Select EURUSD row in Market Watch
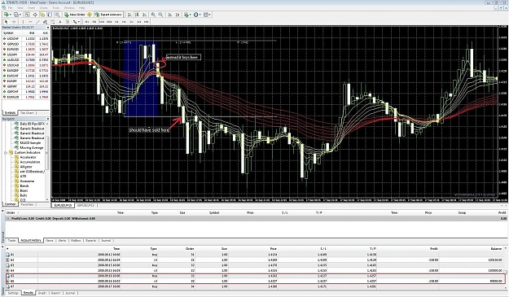The image size is (509, 297). 25,50
